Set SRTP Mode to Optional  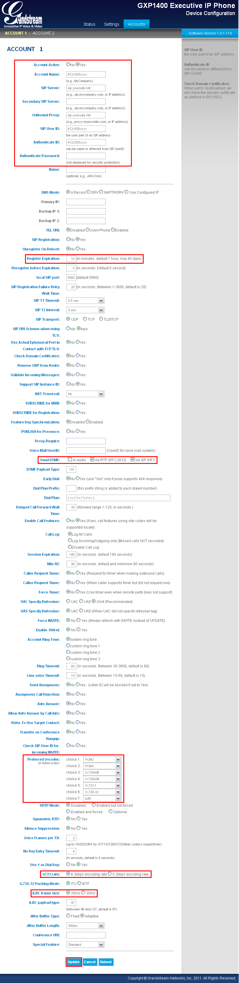[x=110, y=812]
